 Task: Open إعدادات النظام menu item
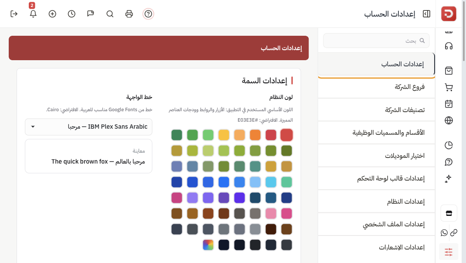click(x=376, y=202)
